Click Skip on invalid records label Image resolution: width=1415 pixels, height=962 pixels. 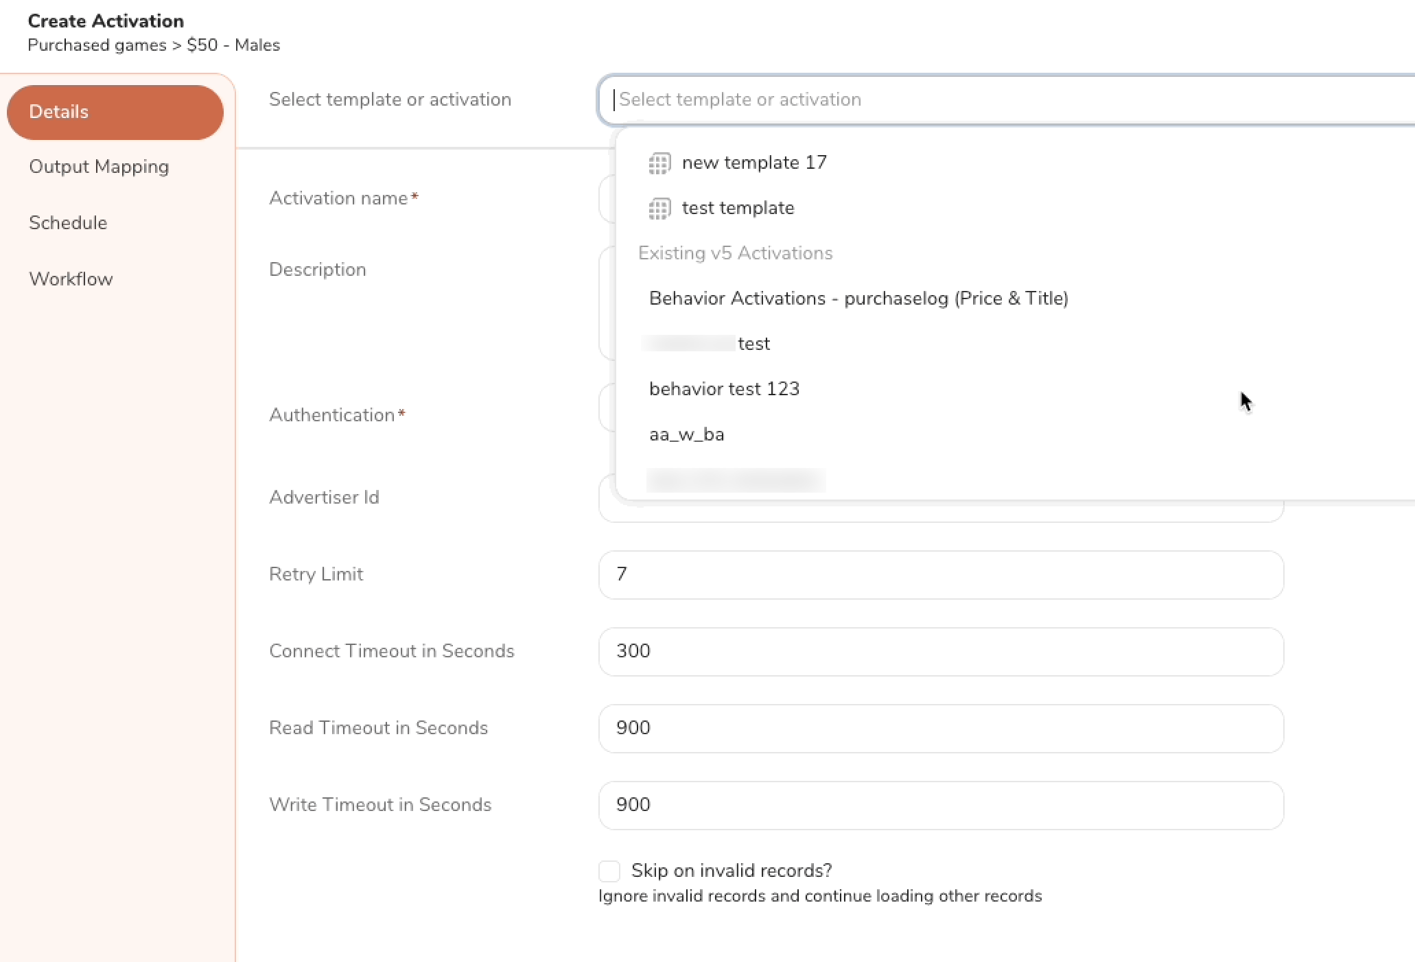pos(731,871)
